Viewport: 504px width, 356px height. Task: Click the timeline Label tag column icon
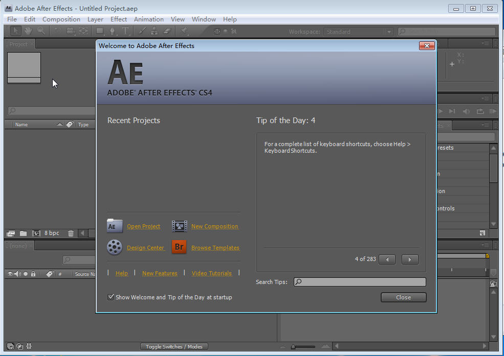click(50, 274)
